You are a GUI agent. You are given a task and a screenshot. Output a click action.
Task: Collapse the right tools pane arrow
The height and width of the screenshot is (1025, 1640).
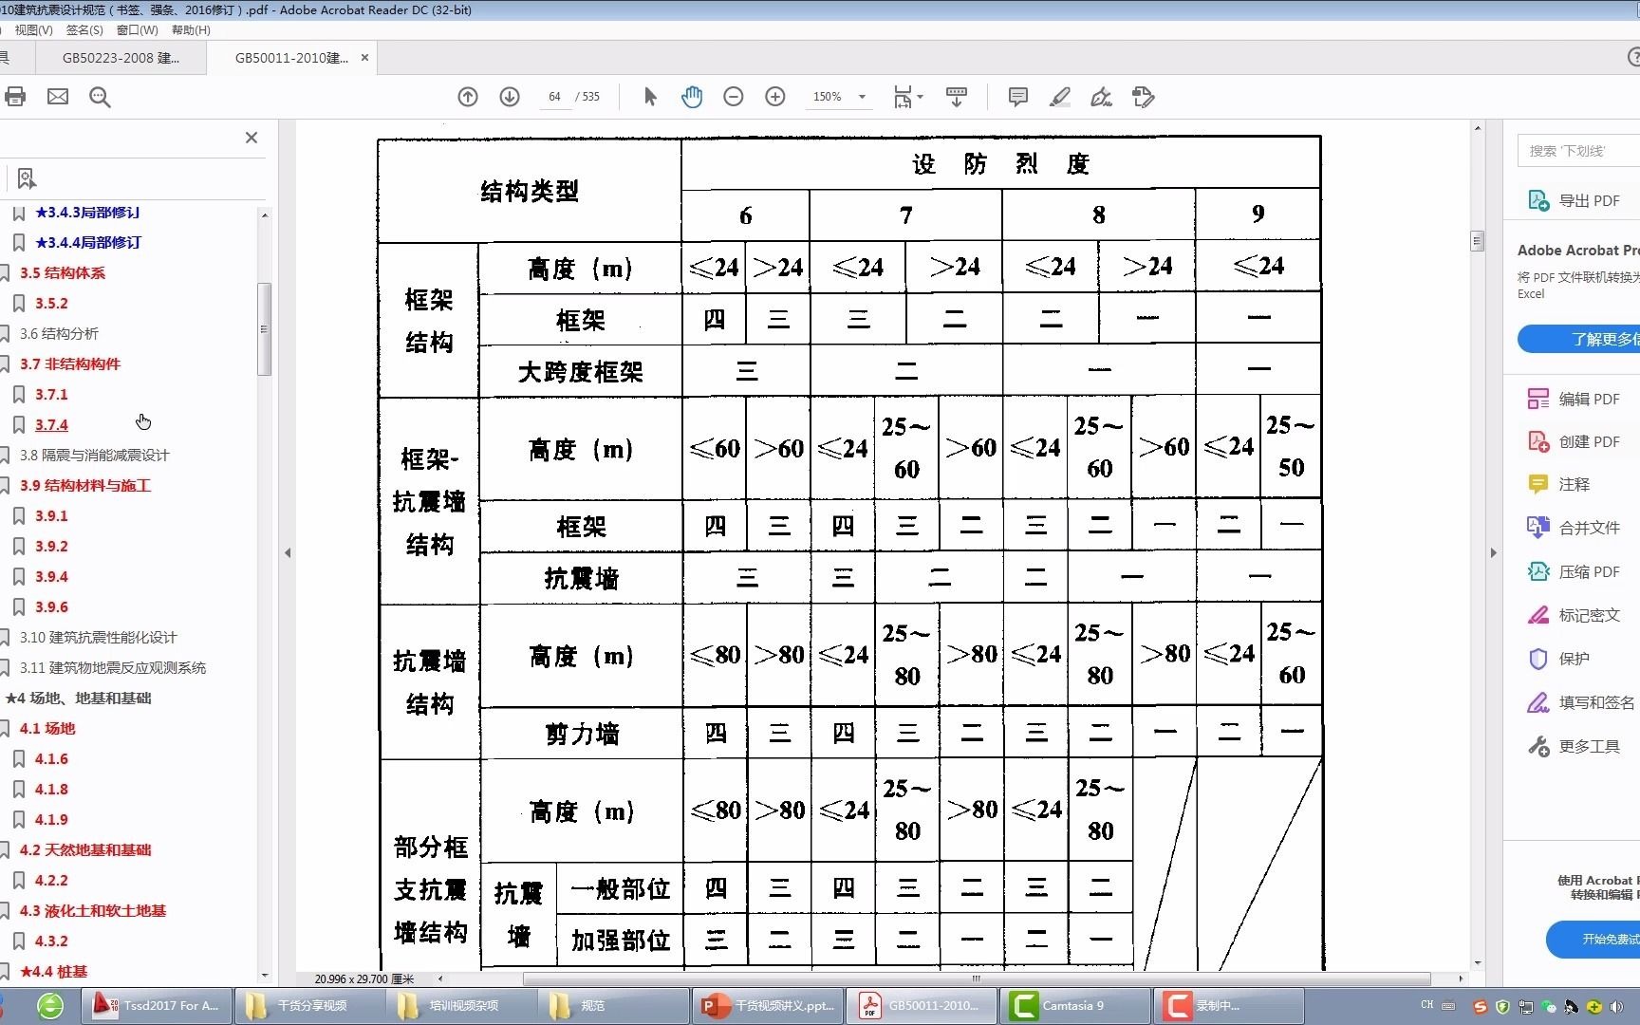[1493, 552]
